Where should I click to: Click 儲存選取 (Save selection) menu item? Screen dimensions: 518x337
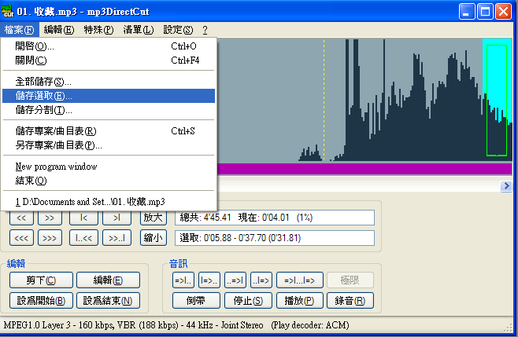coord(44,96)
